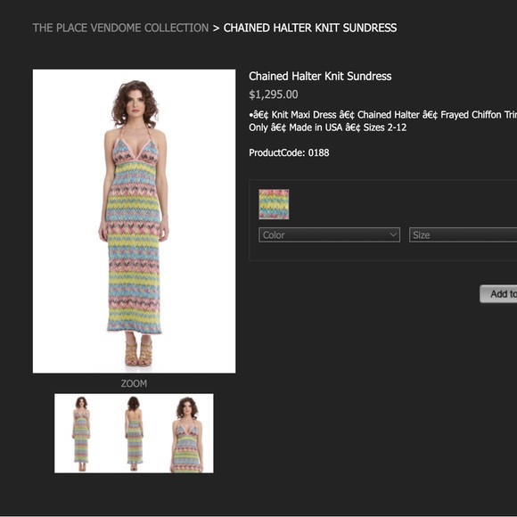The image size is (517, 517).
Task: Click the ProductCode: 0188 text
Action: pos(289,152)
